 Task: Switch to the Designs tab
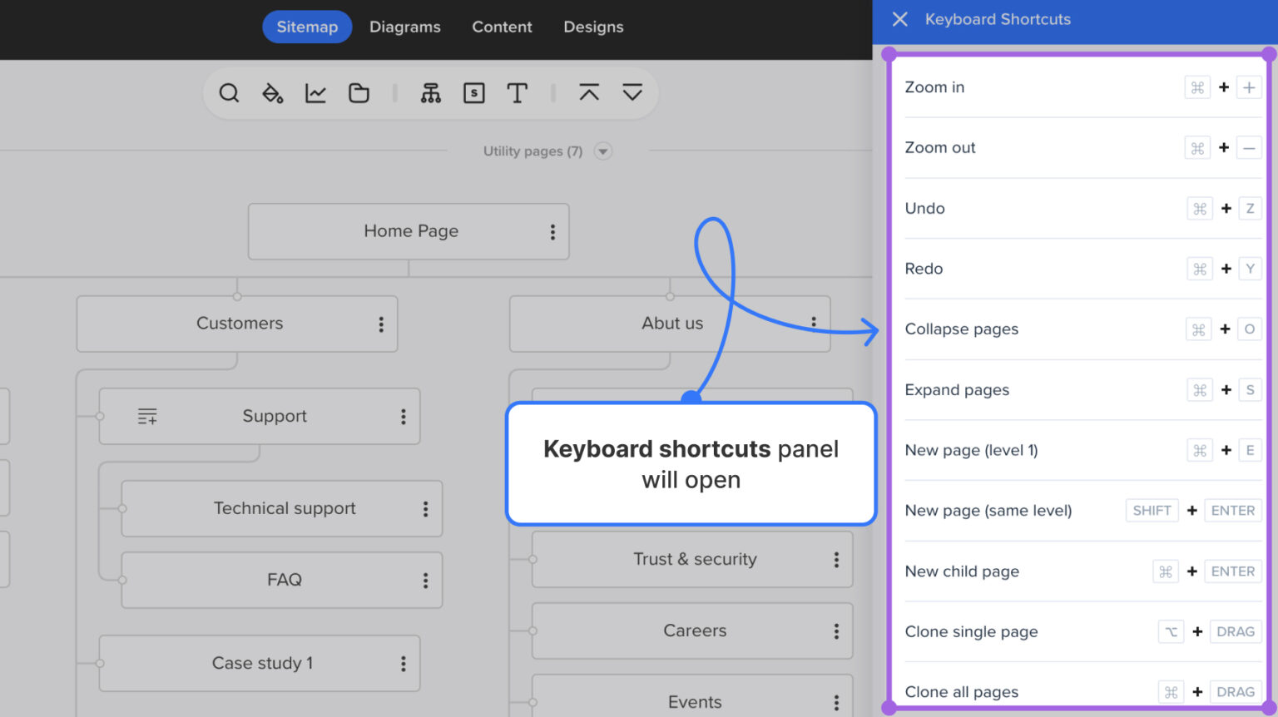[x=593, y=27]
